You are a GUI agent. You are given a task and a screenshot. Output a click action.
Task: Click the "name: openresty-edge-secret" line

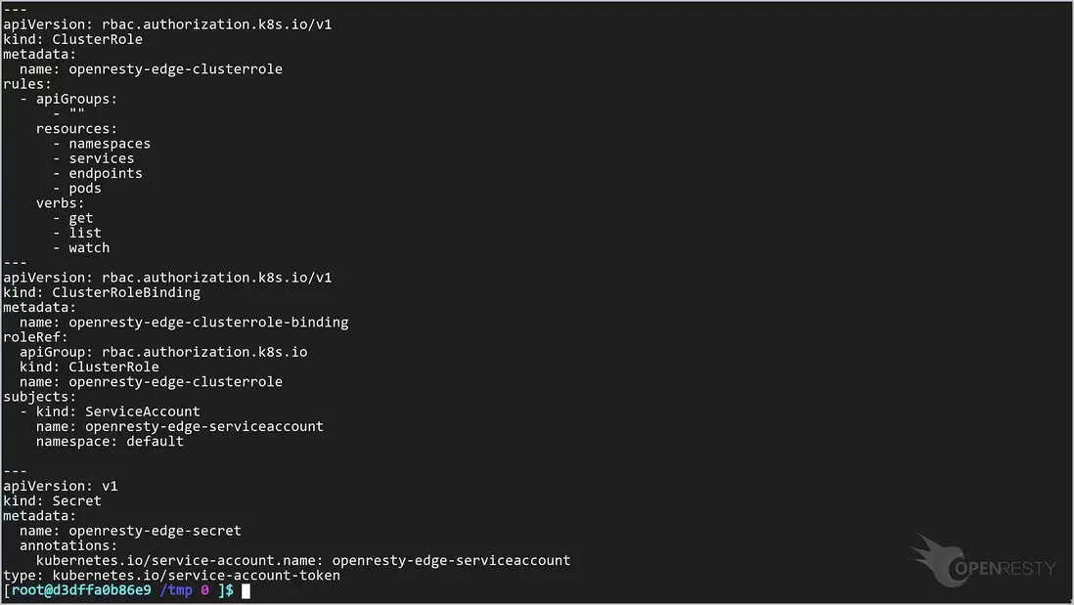click(x=130, y=531)
